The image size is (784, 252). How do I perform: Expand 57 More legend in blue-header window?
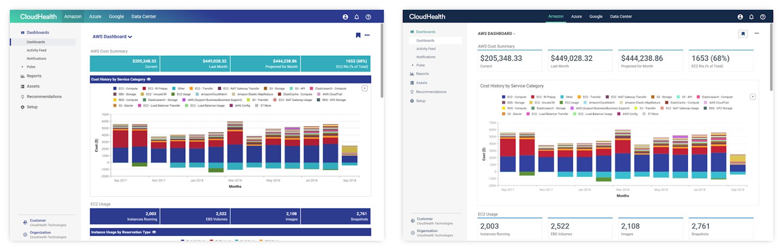click(263, 106)
